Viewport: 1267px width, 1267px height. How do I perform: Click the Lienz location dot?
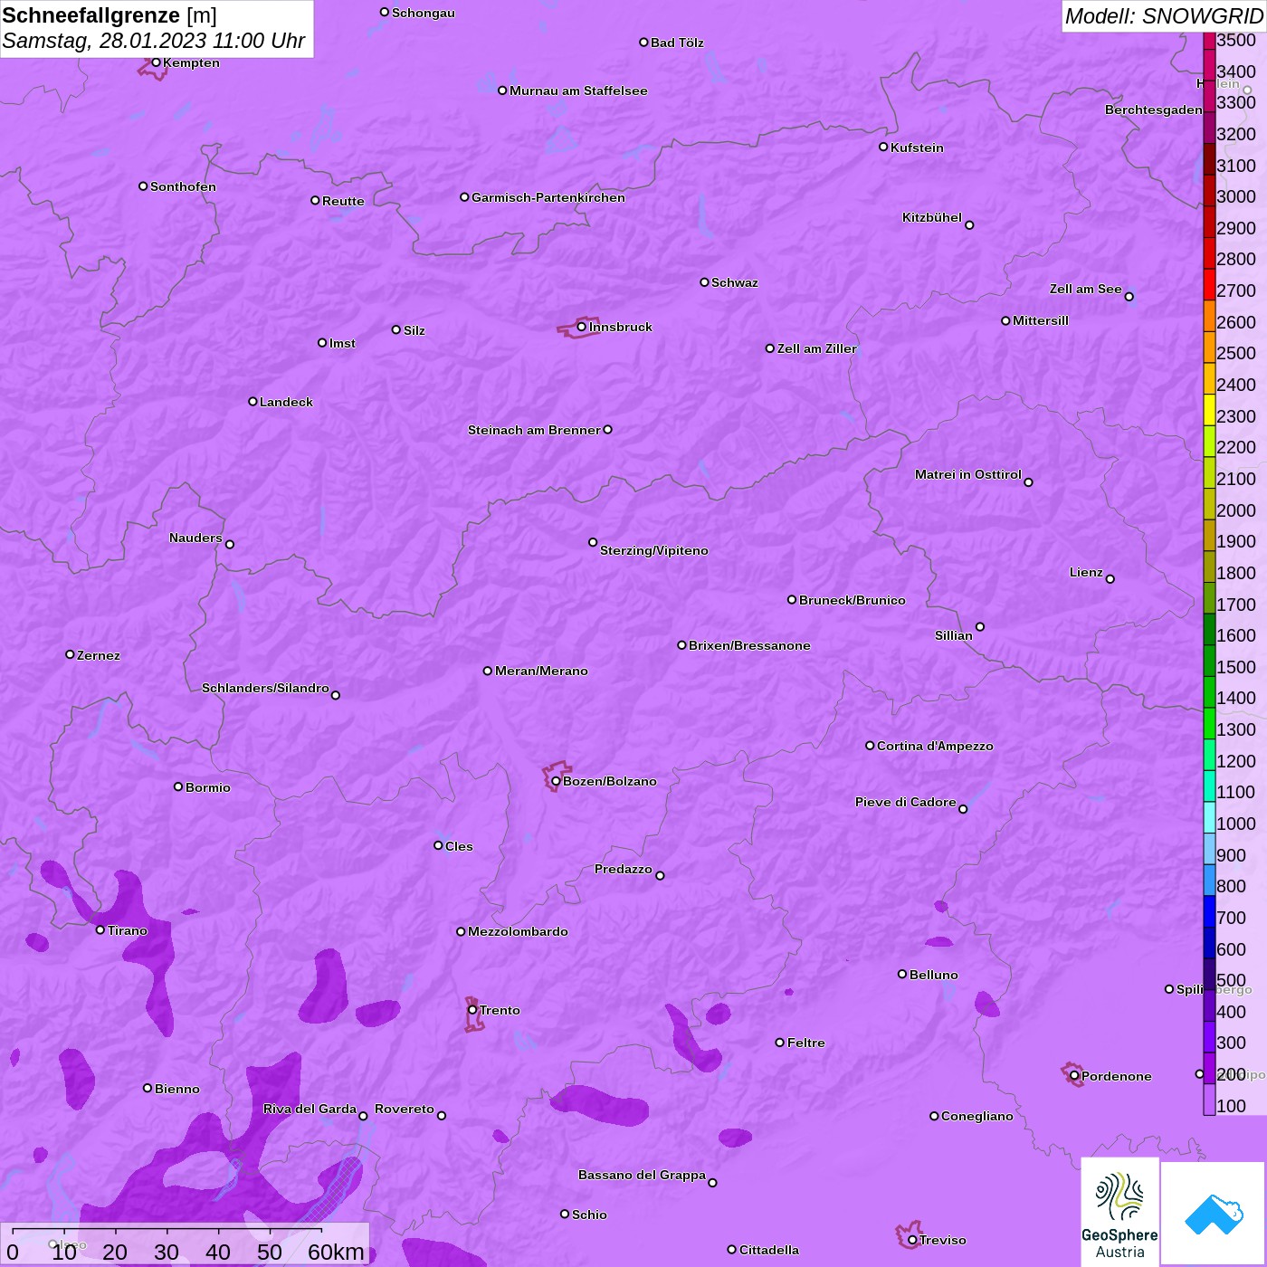coord(1110,579)
